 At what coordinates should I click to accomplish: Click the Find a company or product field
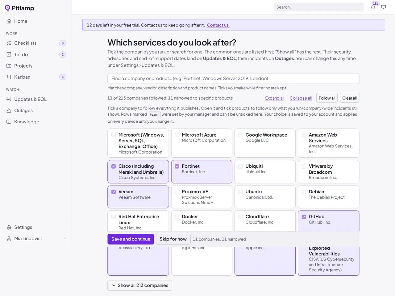click(x=233, y=79)
